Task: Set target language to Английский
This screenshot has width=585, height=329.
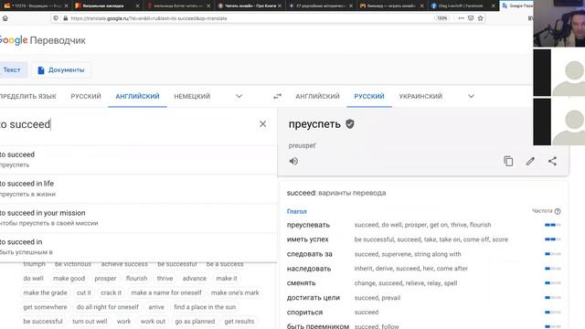Action: click(x=317, y=96)
